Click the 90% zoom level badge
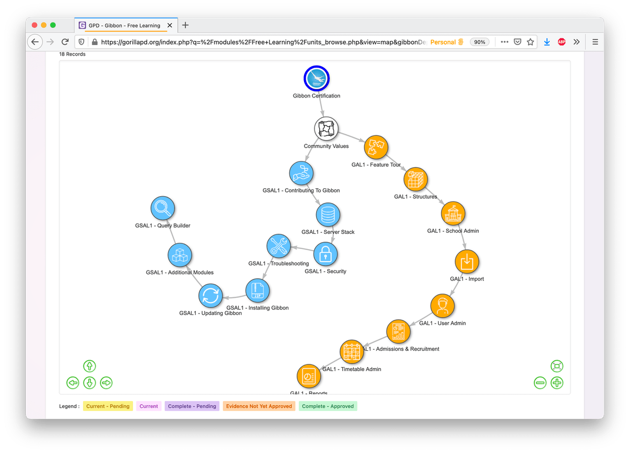Viewport: 630px width, 453px height. (x=479, y=42)
